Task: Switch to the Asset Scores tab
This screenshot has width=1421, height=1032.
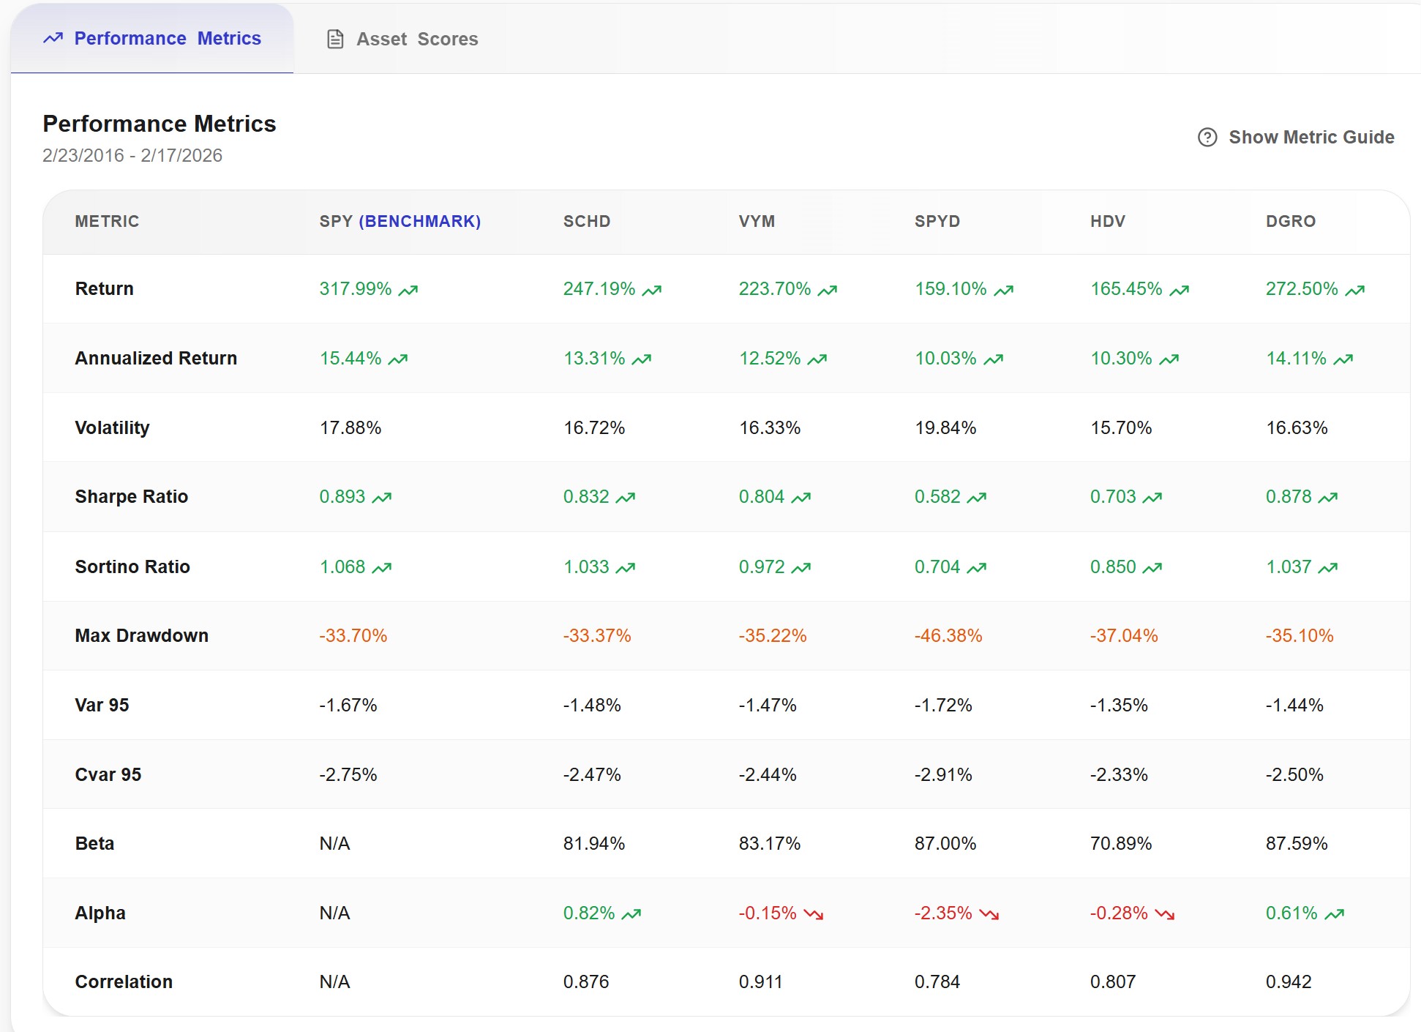Action: [x=416, y=39]
